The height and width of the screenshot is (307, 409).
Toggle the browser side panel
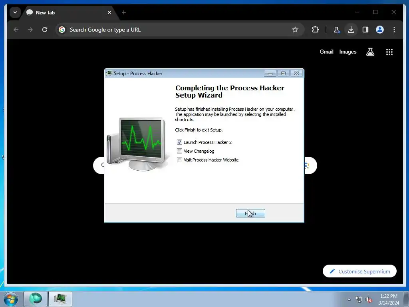365,30
